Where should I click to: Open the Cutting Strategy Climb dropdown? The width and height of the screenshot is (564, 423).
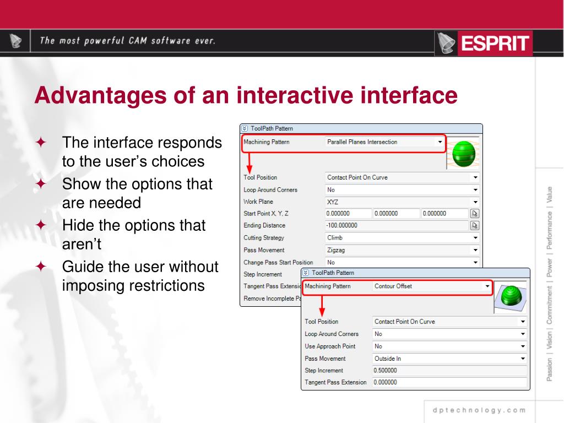click(475, 238)
